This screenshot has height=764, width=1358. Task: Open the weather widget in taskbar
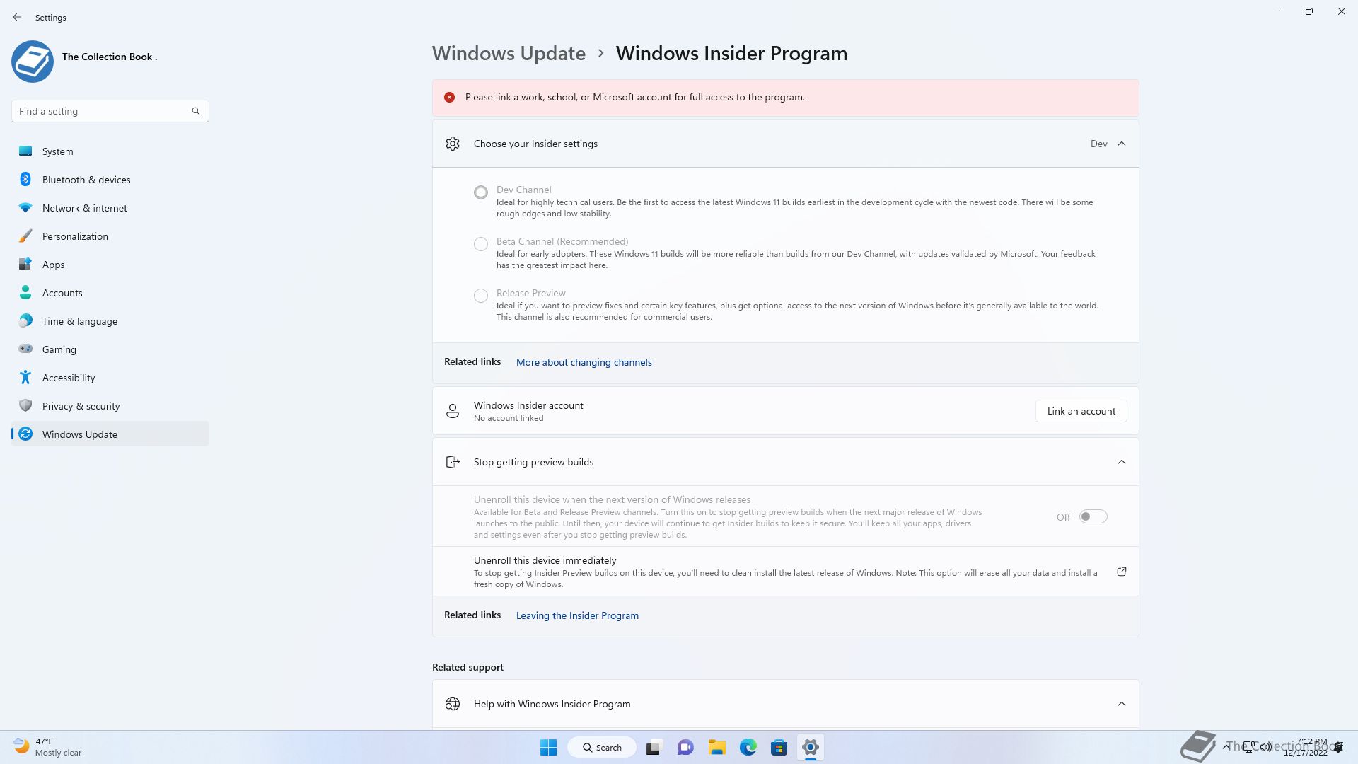(x=48, y=747)
